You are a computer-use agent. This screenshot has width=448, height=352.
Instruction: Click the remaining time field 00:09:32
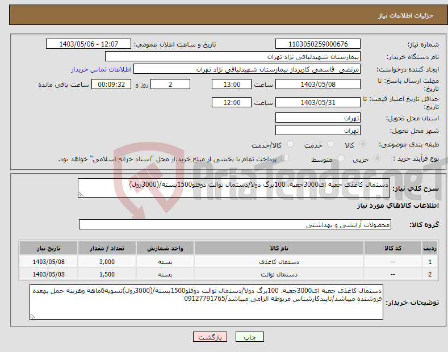tap(111, 84)
